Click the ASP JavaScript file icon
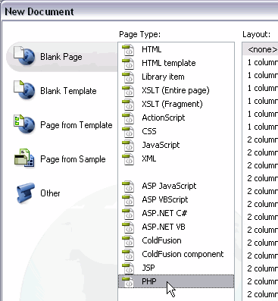The width and height of the screenshot is (278, 301). [x=128, y=187]
